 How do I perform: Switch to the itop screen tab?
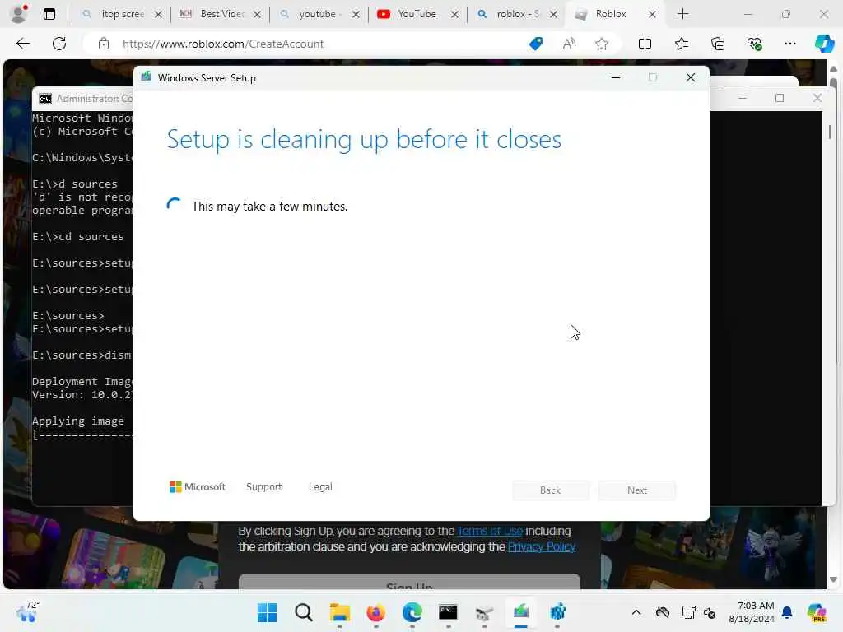point(123,14)
